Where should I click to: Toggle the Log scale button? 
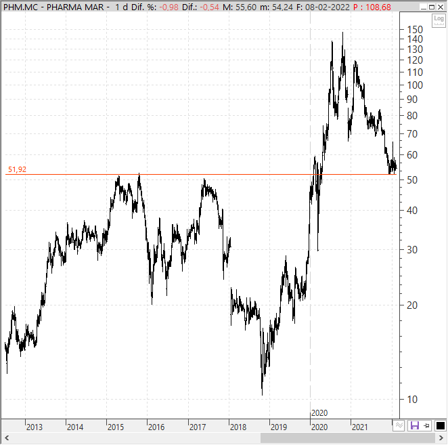[439, 20]
